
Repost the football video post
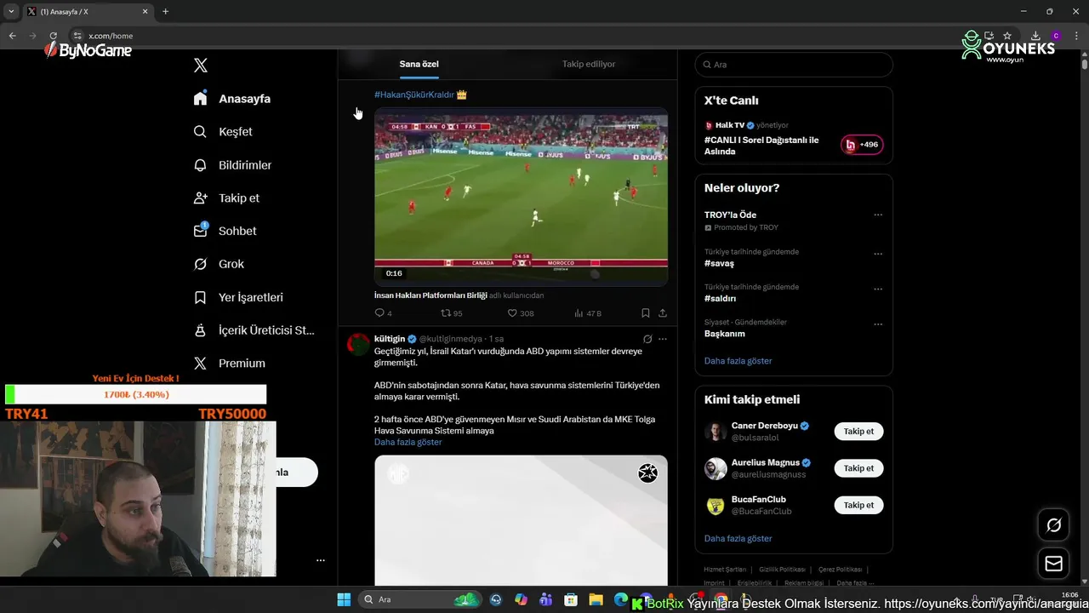[451, 313]
